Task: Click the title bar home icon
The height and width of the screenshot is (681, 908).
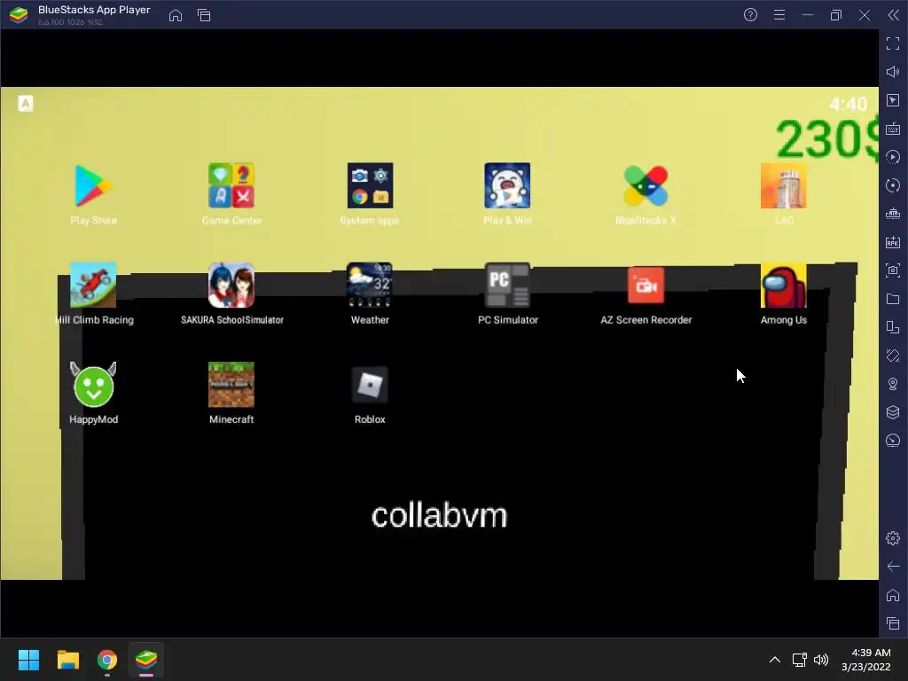Action: click(176, 15)
